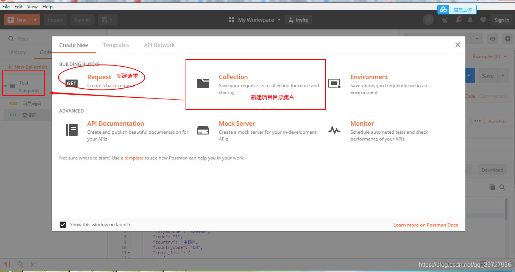Click the Save button
Image resolution: width=515 pixels, height=272 pixels.
pyautogui.click(x=488, y=75)
